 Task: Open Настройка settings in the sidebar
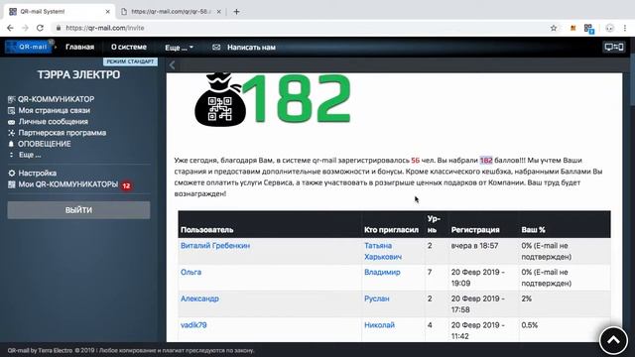click(x=38, y=173)
